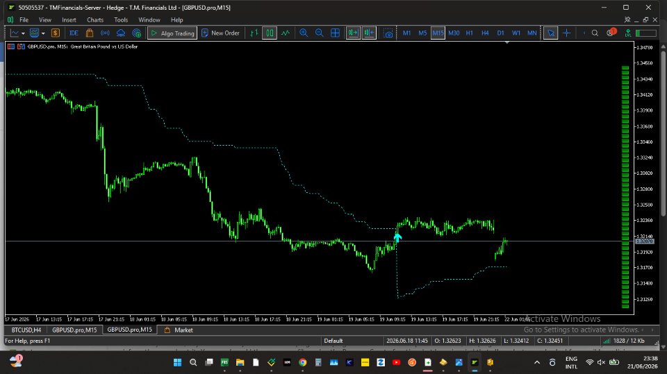This screenshot has width=667, height=374.
Task: Select the M15 timeframe
Action: pos(438,33)
